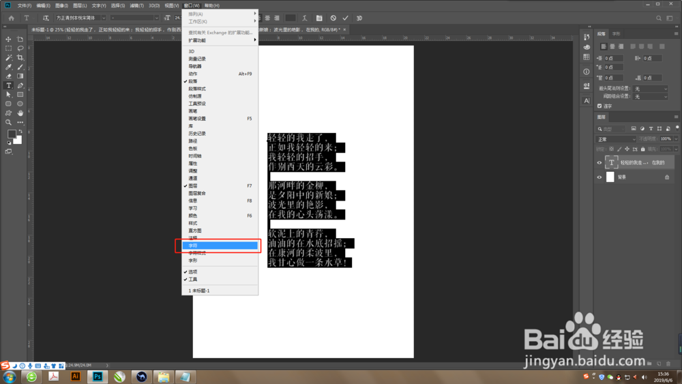Select the Gradient tool

click(x=20, y=76)
